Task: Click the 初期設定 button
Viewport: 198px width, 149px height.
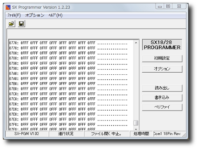Action: click(x=162, y=58)
